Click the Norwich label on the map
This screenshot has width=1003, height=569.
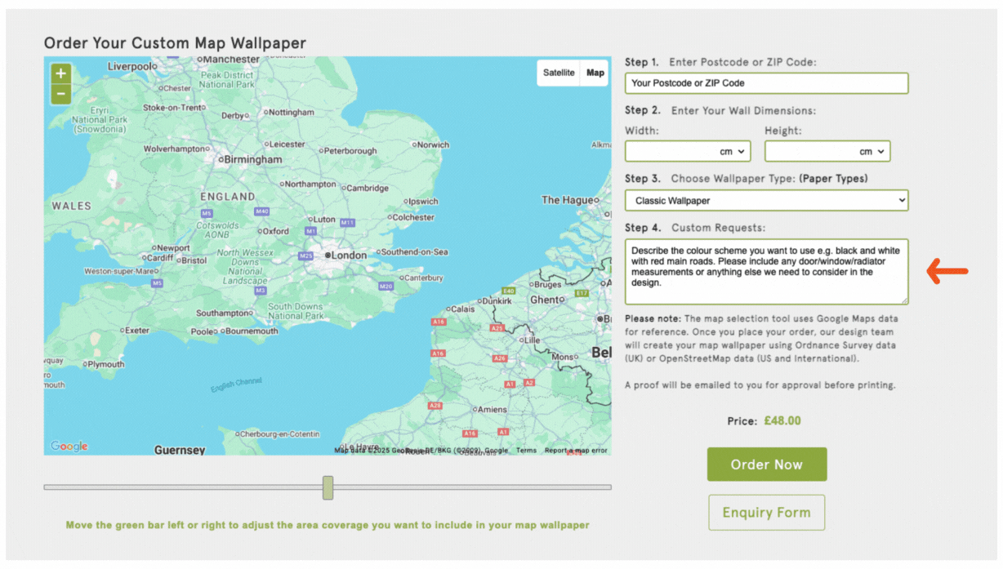pyautogui.click(x=434, y=144)
